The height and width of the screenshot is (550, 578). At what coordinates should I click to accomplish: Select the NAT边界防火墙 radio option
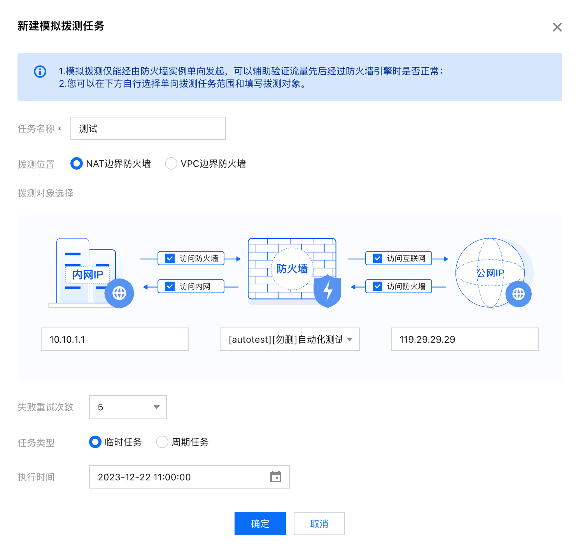point(77,163)
